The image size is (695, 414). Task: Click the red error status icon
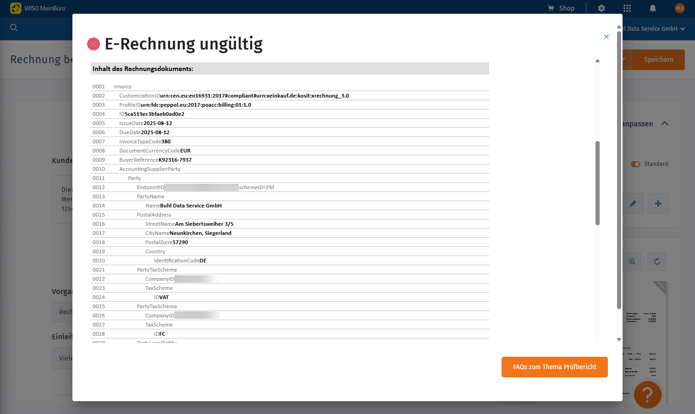point(94,44)
